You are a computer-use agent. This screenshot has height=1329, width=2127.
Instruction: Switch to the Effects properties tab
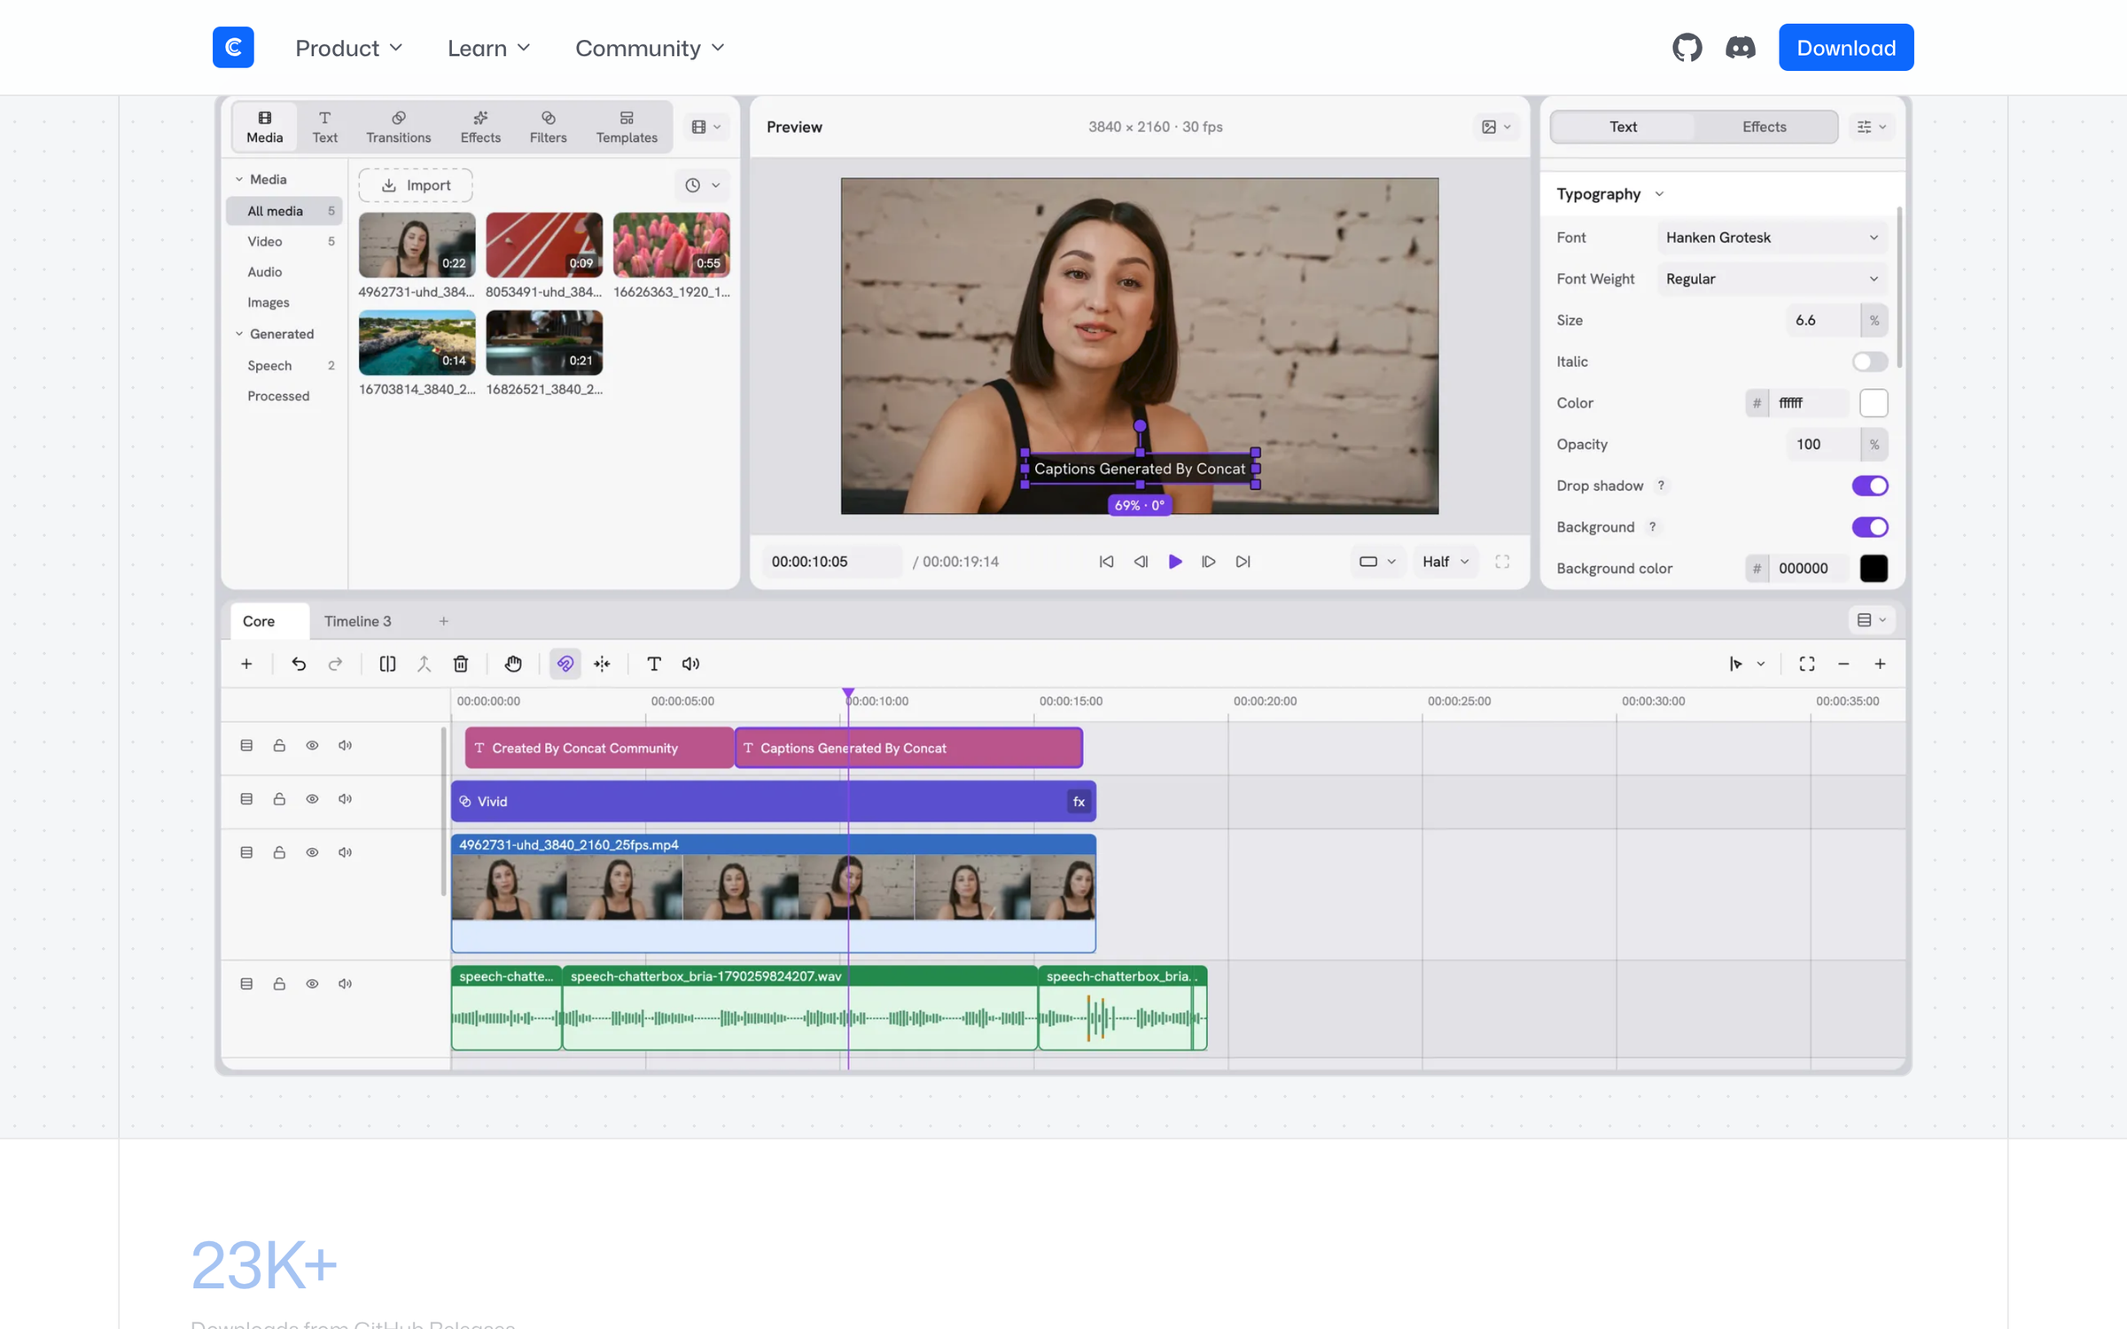tap(1764, 127)
